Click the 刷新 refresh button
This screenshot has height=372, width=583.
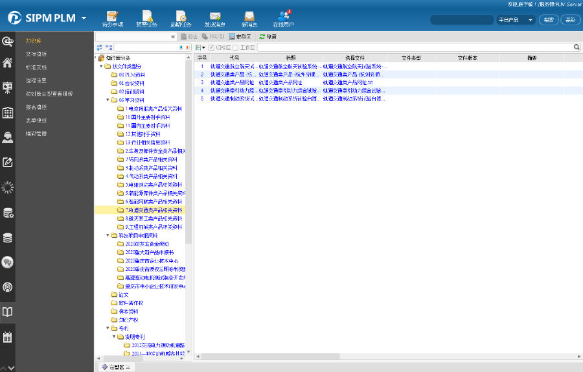tap(267, 37)
